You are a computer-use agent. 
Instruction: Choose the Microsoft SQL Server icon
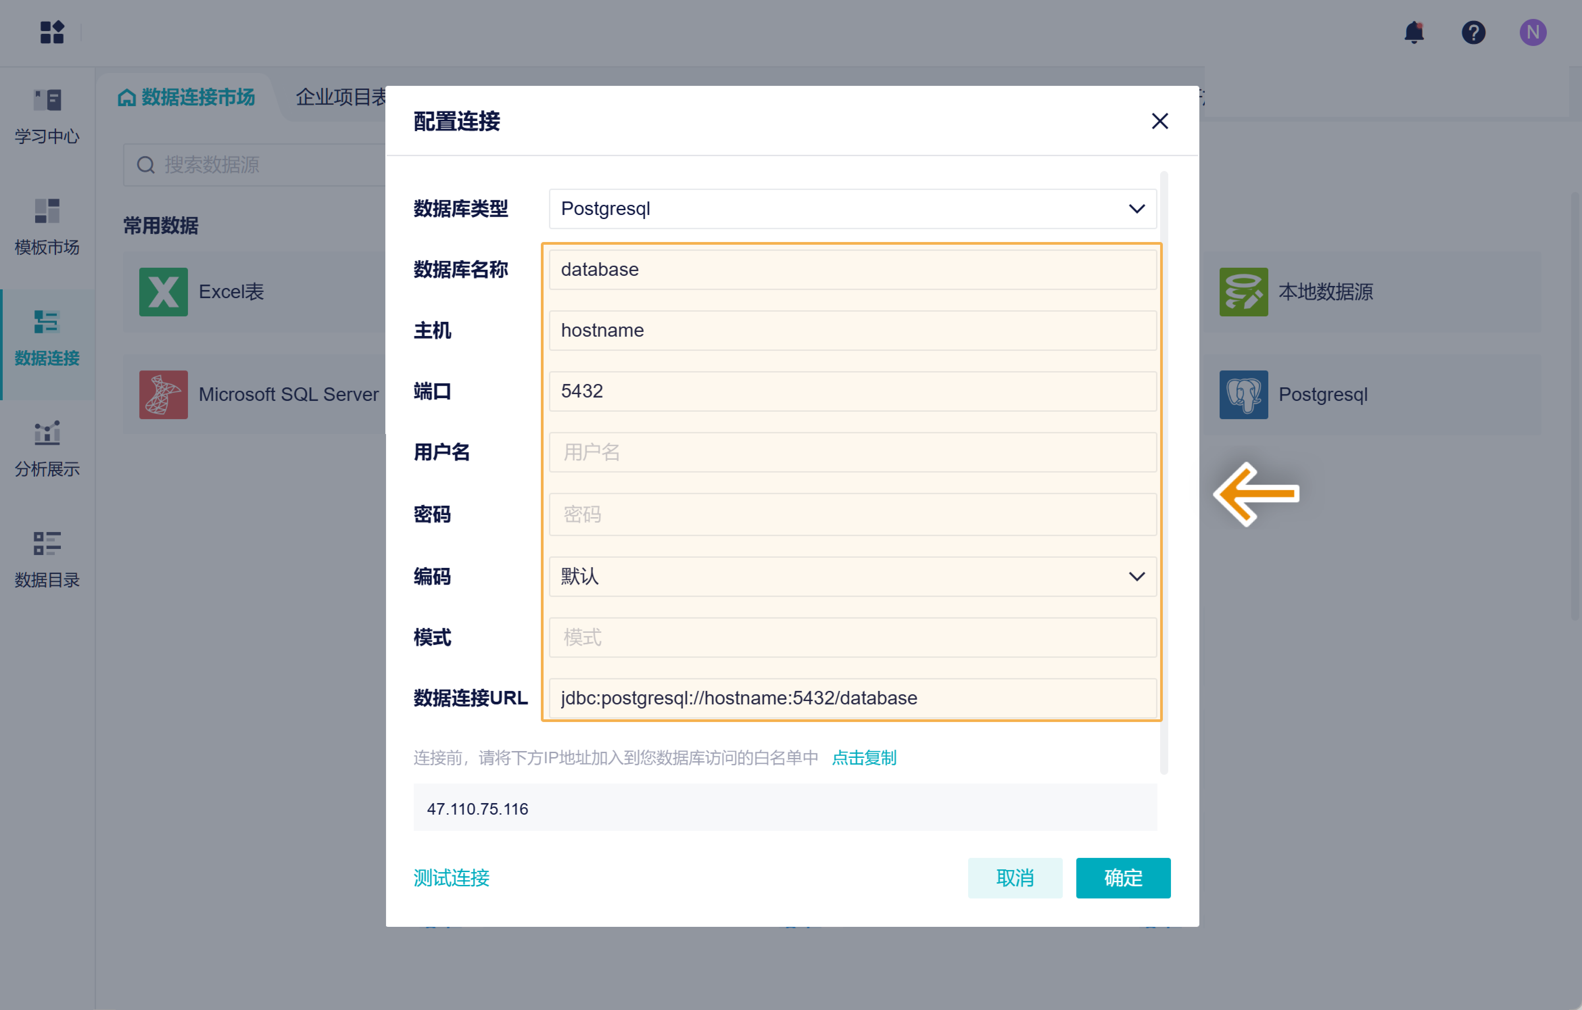pos(164,394)
